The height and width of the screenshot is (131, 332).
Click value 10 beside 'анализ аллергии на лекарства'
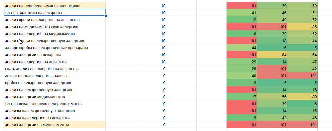pyautogui.click(x=151, y=55)
